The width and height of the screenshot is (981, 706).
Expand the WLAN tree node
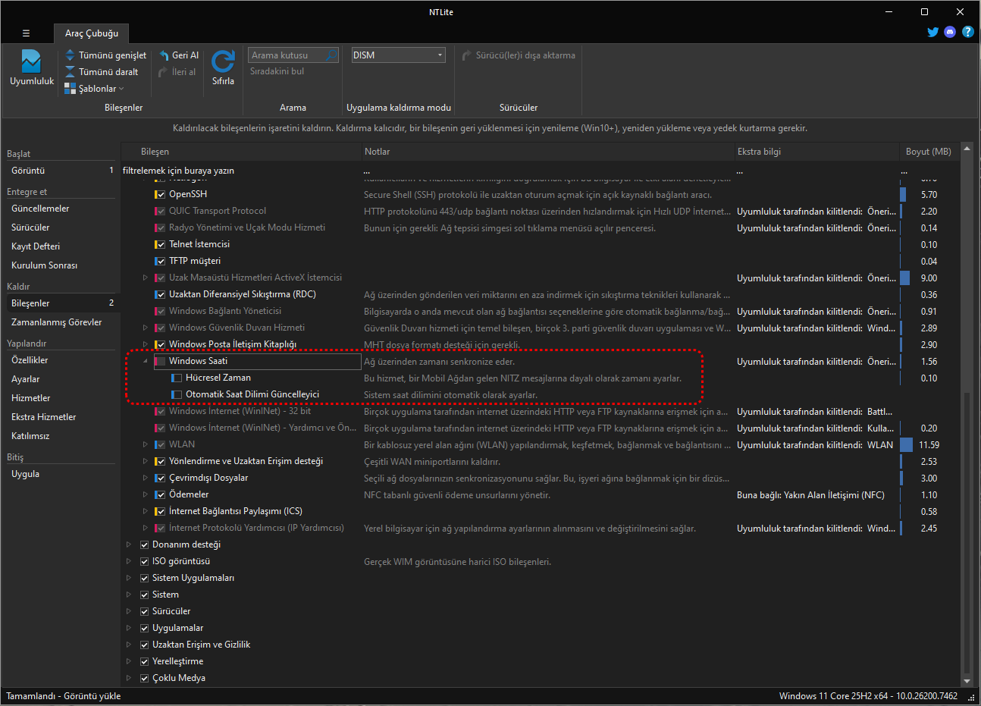[x=146, y=445]
